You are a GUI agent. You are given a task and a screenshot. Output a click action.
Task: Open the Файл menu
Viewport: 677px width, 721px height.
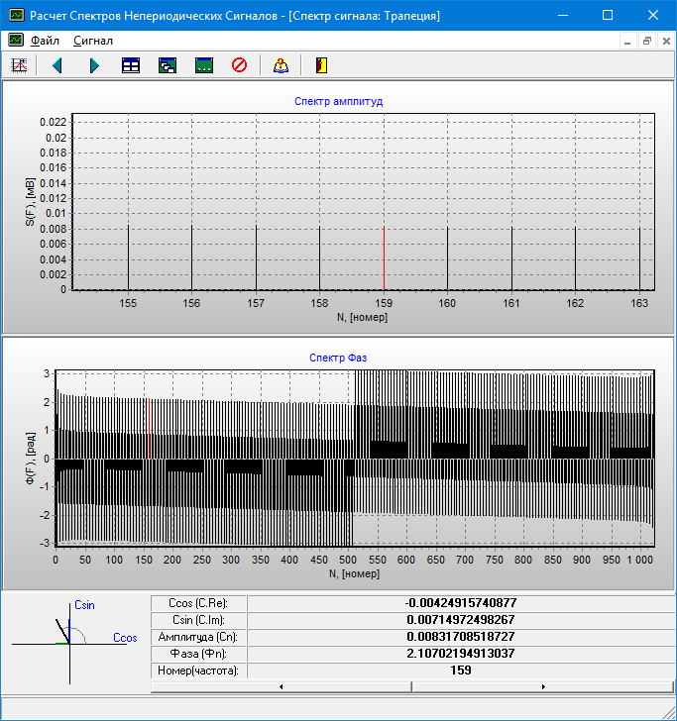click(45, 41)
